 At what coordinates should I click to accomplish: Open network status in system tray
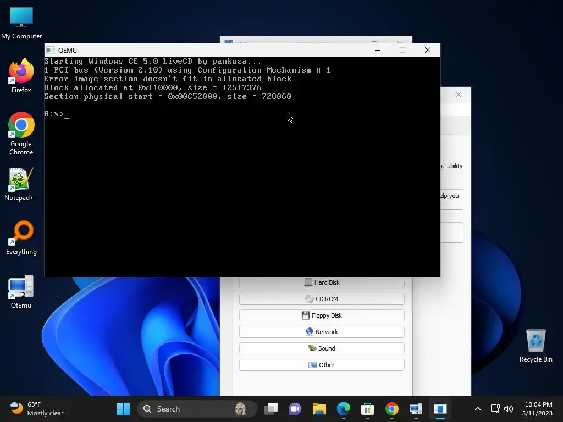pos(495,409)
